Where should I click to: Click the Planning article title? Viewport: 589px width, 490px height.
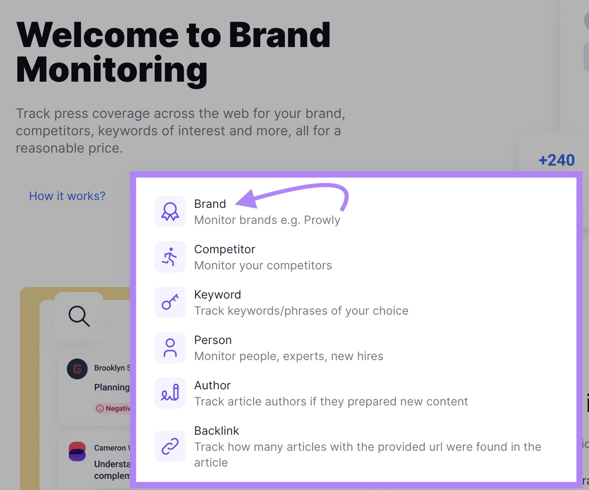tap(112, 387)
